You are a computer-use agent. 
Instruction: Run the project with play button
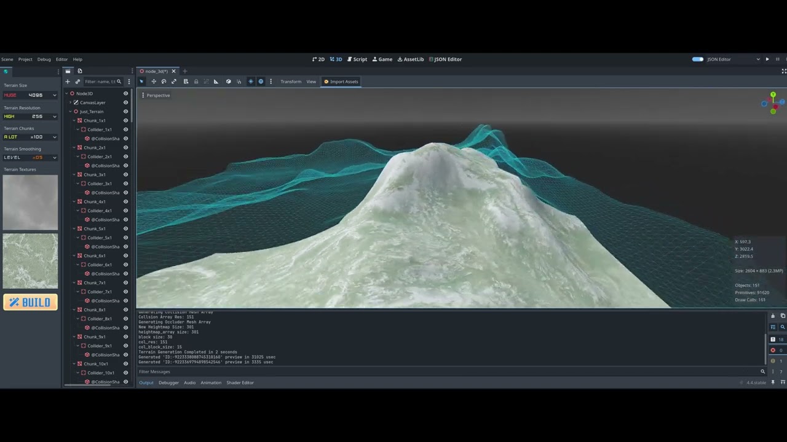coord(767,60)
